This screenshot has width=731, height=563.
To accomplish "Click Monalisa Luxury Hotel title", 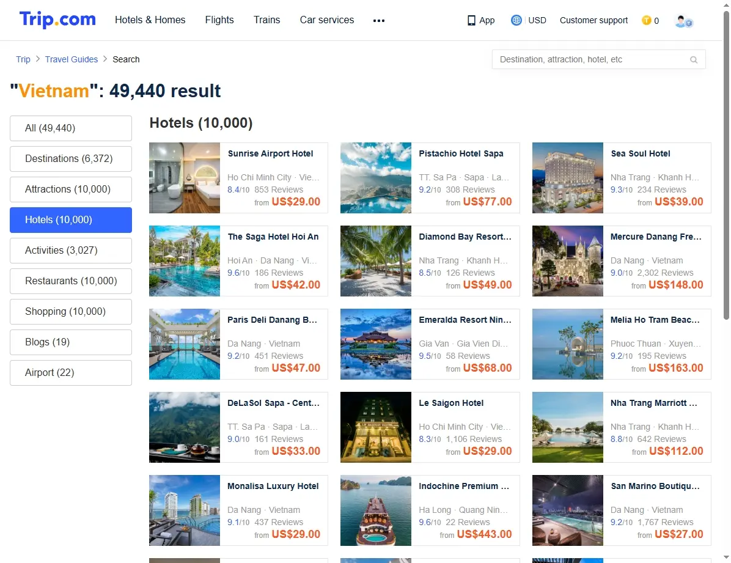I will coord(273,486).
